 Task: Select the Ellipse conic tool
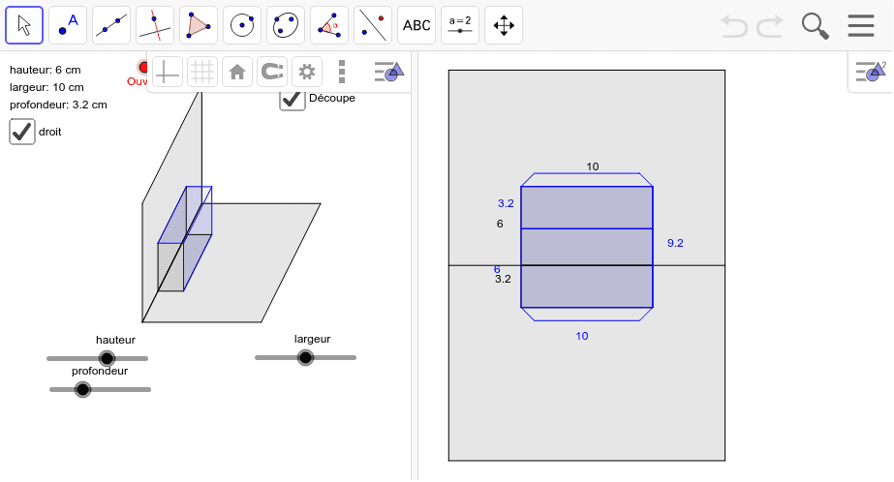286,25
